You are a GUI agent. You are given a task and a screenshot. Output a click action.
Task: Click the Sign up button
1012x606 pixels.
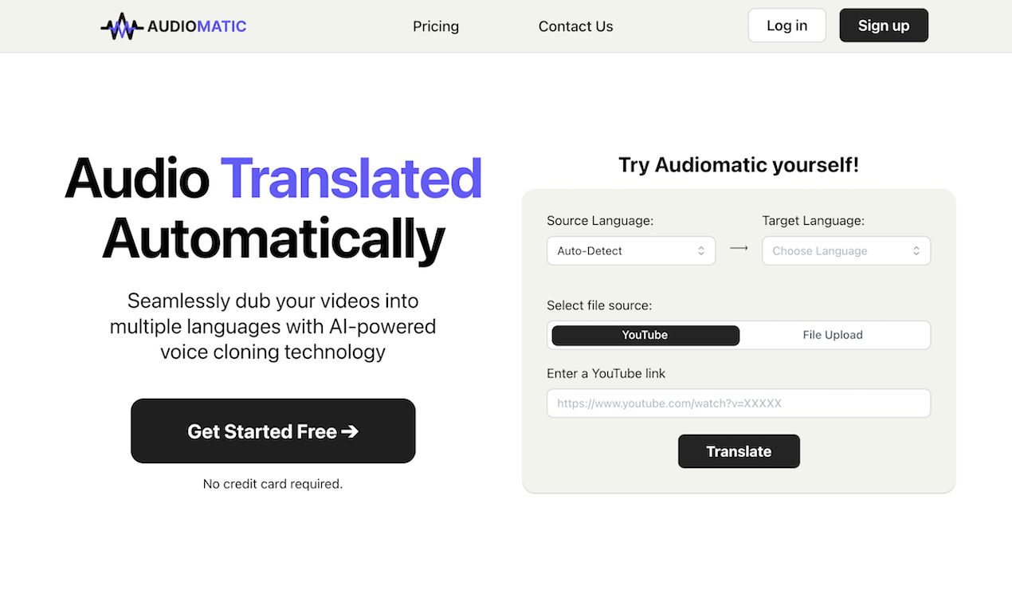pyautogui.click(x=883, y=25)
